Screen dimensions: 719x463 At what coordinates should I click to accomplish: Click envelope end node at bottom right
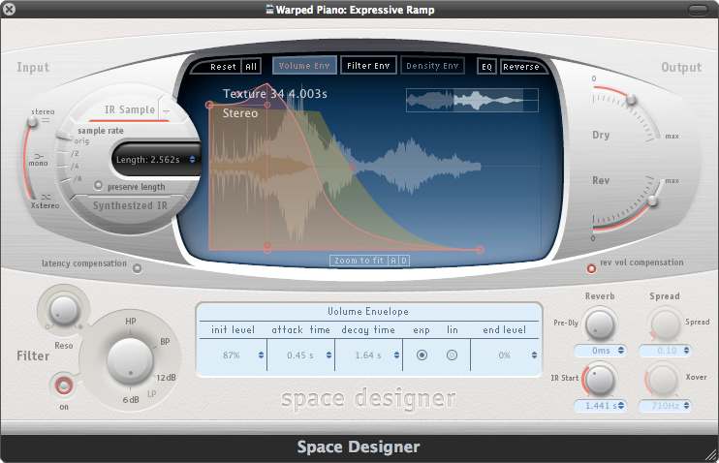(x=480, y=250)
